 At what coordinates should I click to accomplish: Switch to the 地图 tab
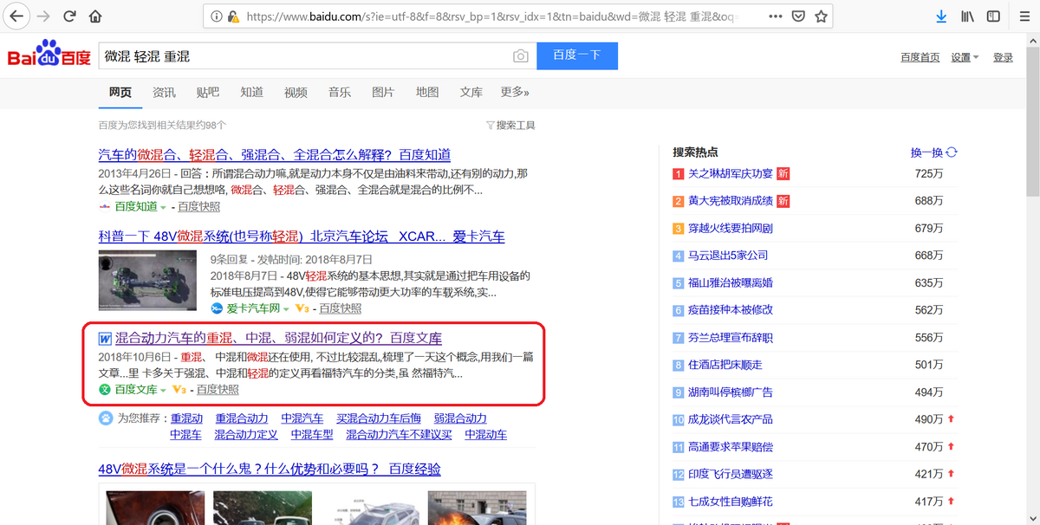[427, 93]
